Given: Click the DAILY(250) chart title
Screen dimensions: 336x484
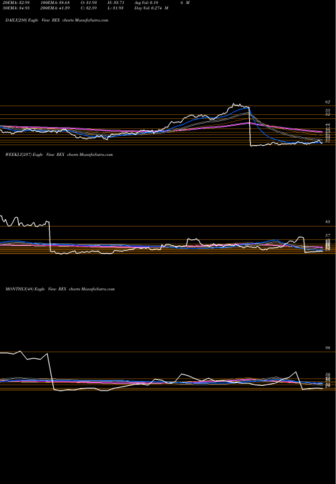Looking at the screenshot, I should click(x=56, y=20).
